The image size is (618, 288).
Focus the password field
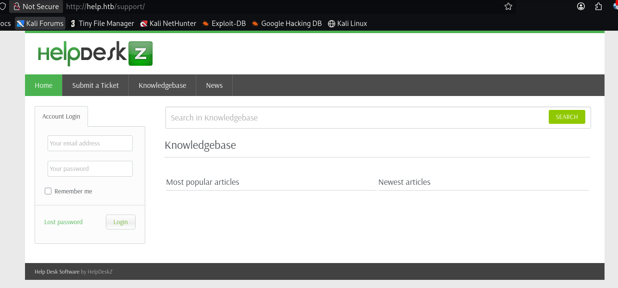click(90, 168)
